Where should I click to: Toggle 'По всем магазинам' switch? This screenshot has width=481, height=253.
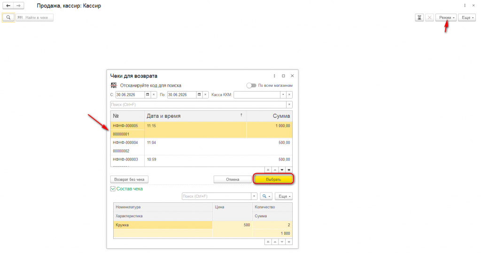tap(251, 85)
